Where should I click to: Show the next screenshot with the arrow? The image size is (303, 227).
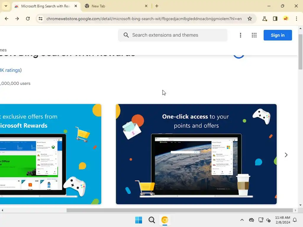[286, 155]
